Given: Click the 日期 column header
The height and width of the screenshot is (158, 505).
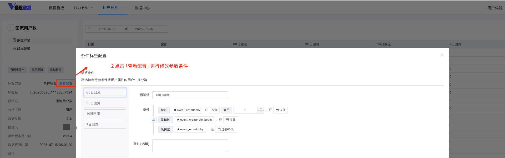Looking at the screenshot, I should (x=91, y=44).
